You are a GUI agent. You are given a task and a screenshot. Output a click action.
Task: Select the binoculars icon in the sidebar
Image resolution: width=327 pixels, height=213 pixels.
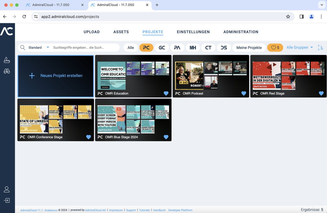point(7,72)
